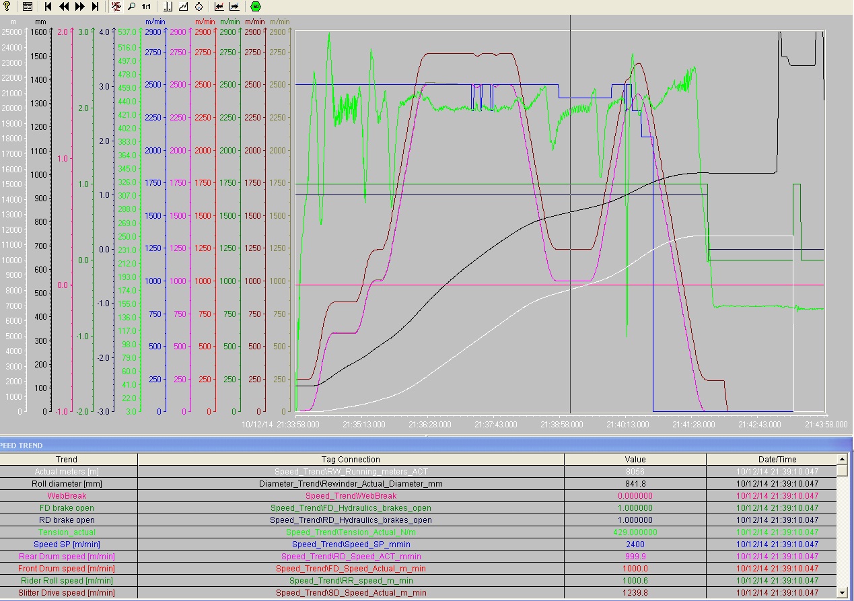Select the 'Front Drum speed [m/min]' row
Image resolution: width=854 pixels, height=601 pixels.
[x=418, y=569]
